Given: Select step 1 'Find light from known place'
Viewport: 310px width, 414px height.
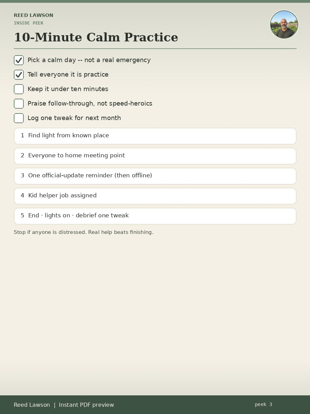Looking at the screenshot, I should (x=155, y=136).
